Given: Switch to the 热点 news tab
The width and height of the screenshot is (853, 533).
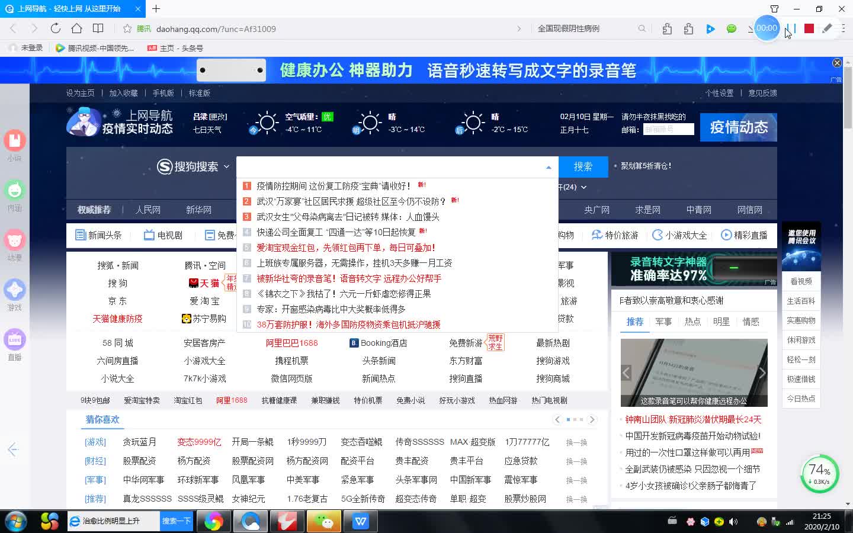Looking at the screenshot, I should [692, 322].
